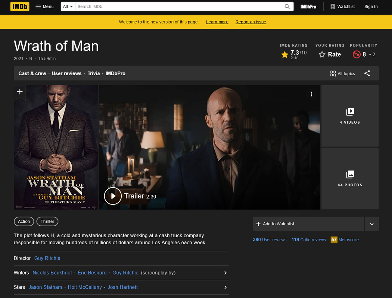The width and height of the screenshot is (392, 298).
Task: Click the 7.3/10 rating value
Action: pyautogui.click(x=299, y=53)
